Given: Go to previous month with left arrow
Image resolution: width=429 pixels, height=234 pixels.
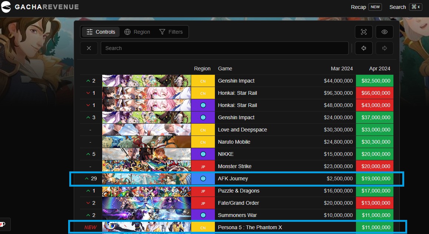Looking at the screenshot, I should point(363,48).
